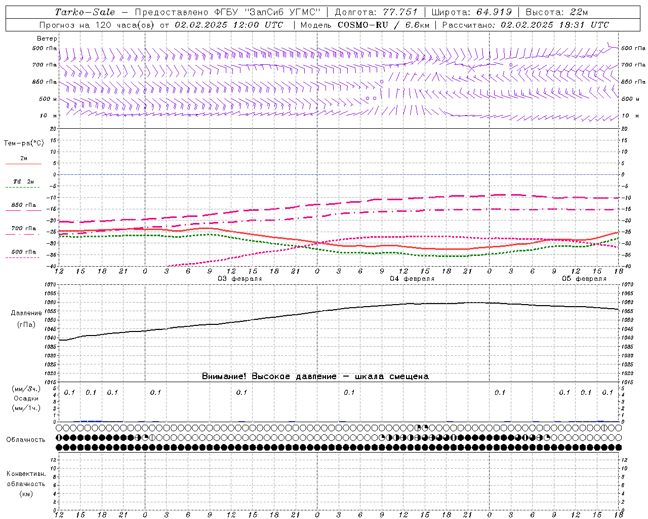Click the Высота: 22м header entry
Screen dimensions: 648x519
pyautogui.click(x=557, y=12)
